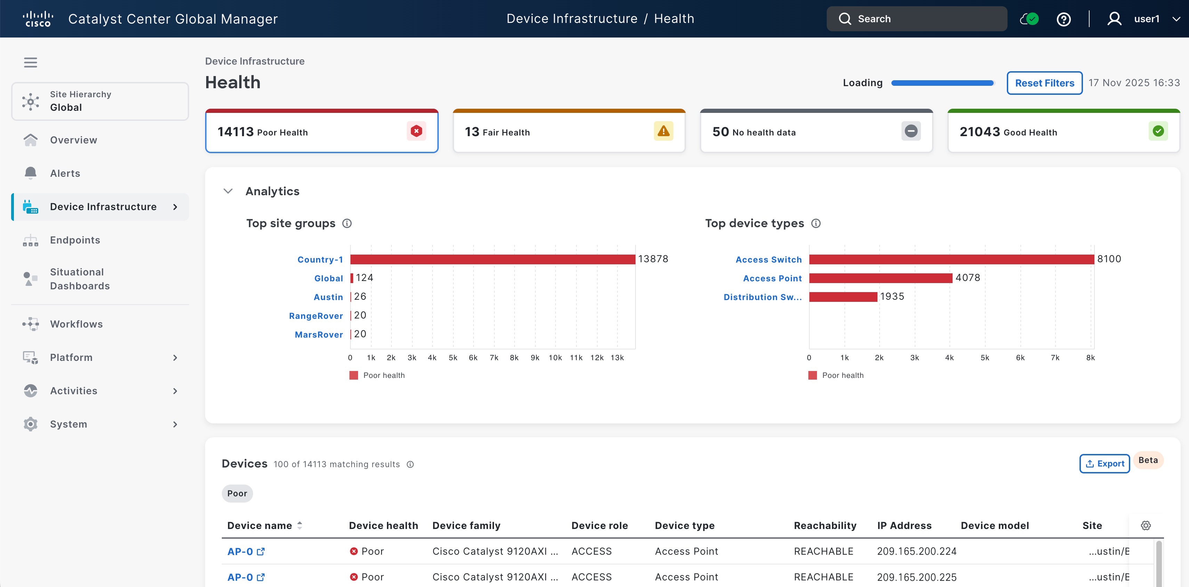Click info icon beside Top device types

816,223
